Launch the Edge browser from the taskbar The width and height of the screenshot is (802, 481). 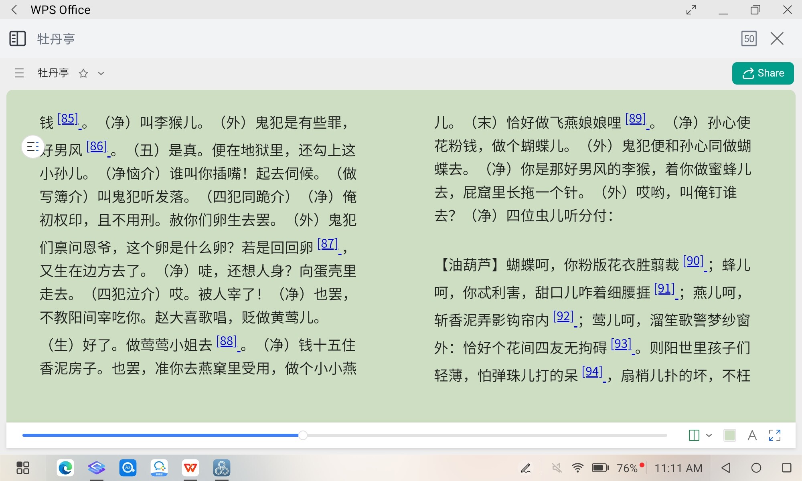[65, 468]
